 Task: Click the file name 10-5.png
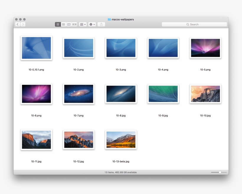tap(205, 69)
